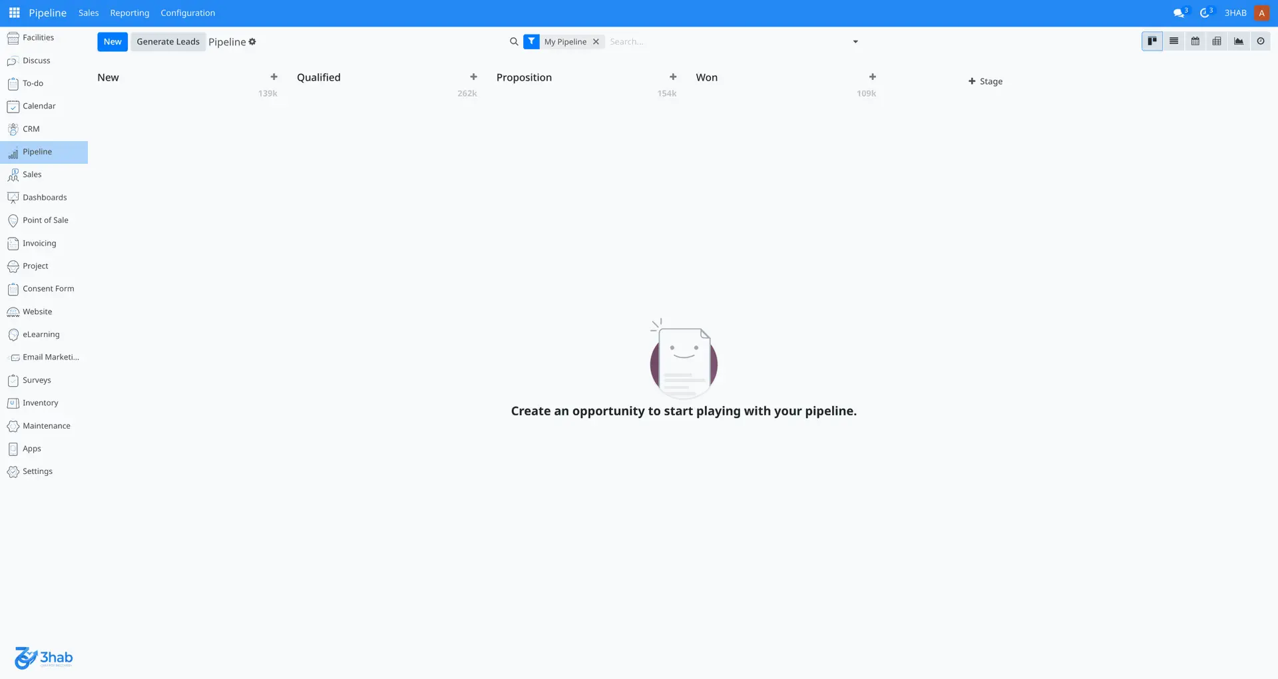Click the pipeline settings gear icon
This screenshot has width=1278, height=679.
(252, 42)
